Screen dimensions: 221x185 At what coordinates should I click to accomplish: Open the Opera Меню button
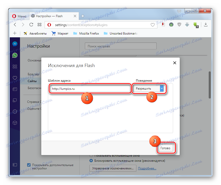19,16
